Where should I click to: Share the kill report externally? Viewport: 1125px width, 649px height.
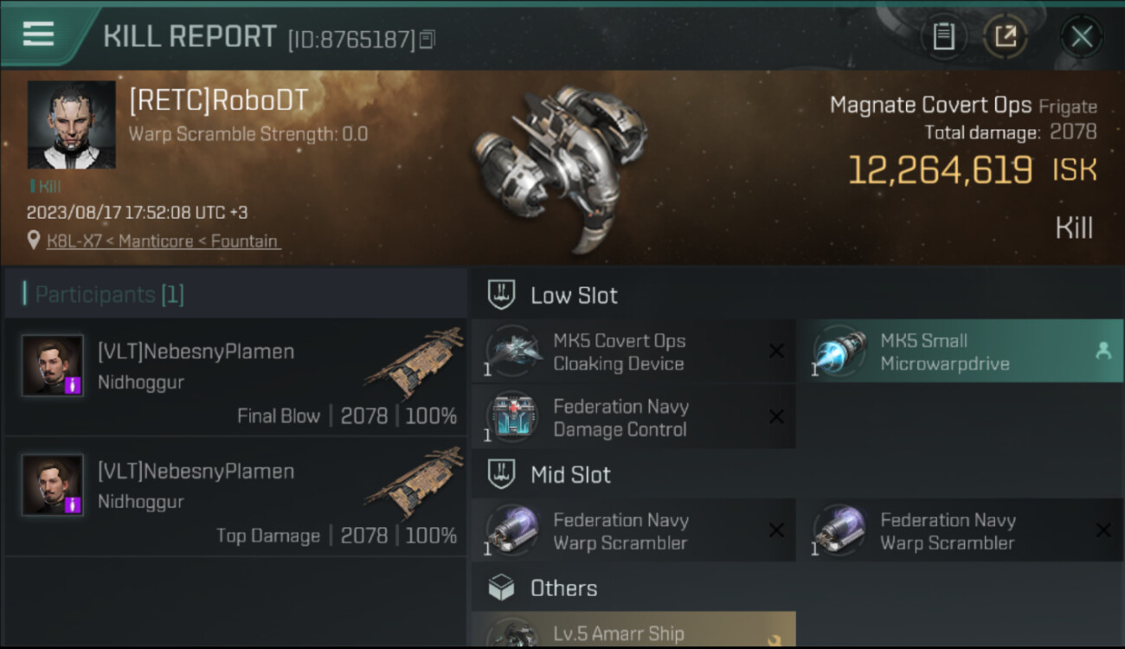pyautogui.click(x=1006, y=36)
